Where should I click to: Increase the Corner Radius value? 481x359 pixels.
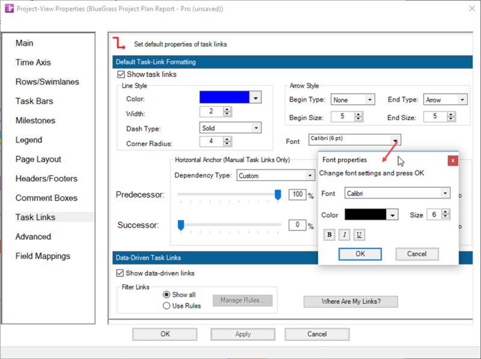[227, 139]
